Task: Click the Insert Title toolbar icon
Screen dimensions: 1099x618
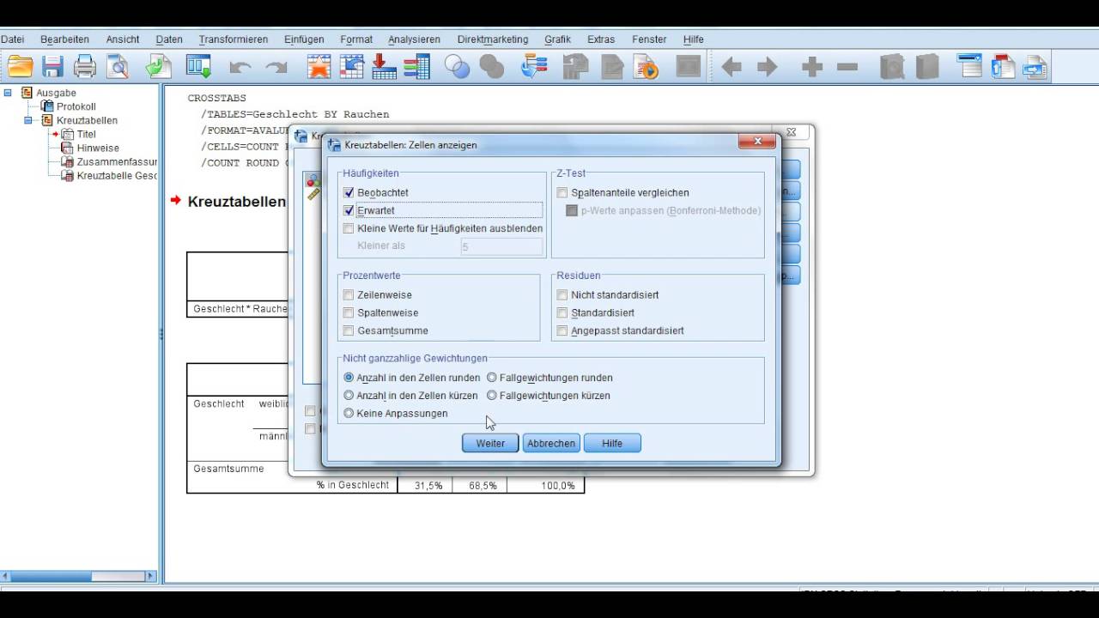Action: click(x=1003, y=67)
